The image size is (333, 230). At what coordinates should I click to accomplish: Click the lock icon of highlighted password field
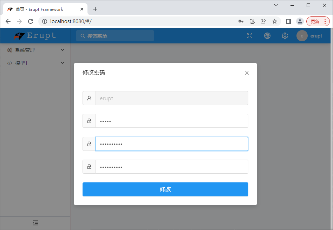89,144
